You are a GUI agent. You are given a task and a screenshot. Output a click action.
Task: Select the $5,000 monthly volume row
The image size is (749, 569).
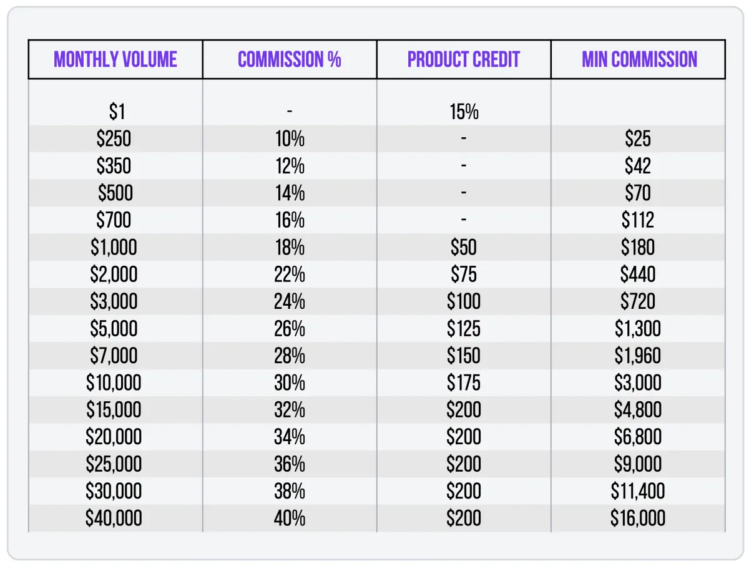tap(114, 329)
